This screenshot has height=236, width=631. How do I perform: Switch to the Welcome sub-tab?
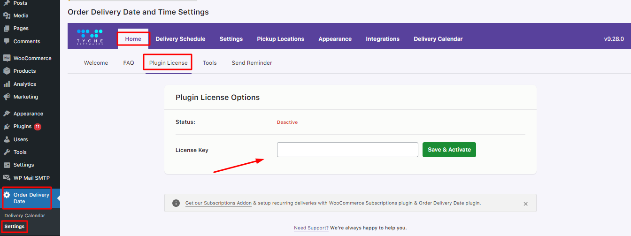[x=96, y=63]
